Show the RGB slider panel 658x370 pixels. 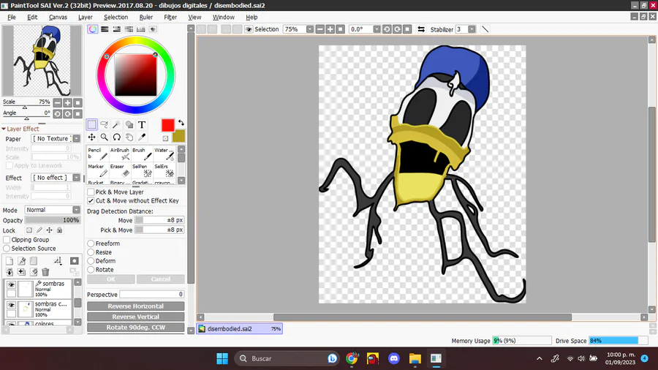tap(105, 29)
